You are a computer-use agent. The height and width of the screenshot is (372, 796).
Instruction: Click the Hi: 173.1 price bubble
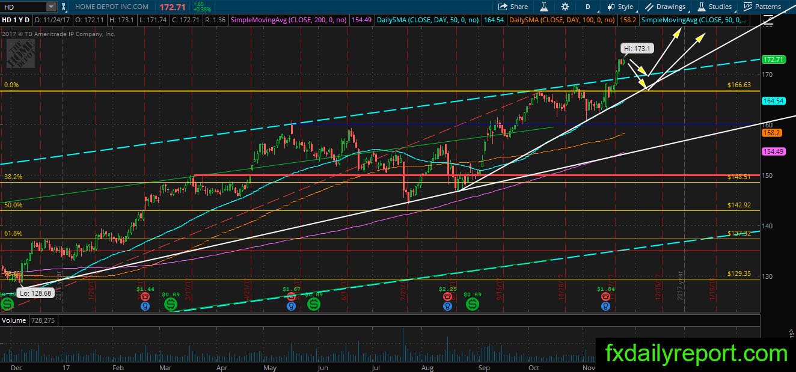point(637,48)
